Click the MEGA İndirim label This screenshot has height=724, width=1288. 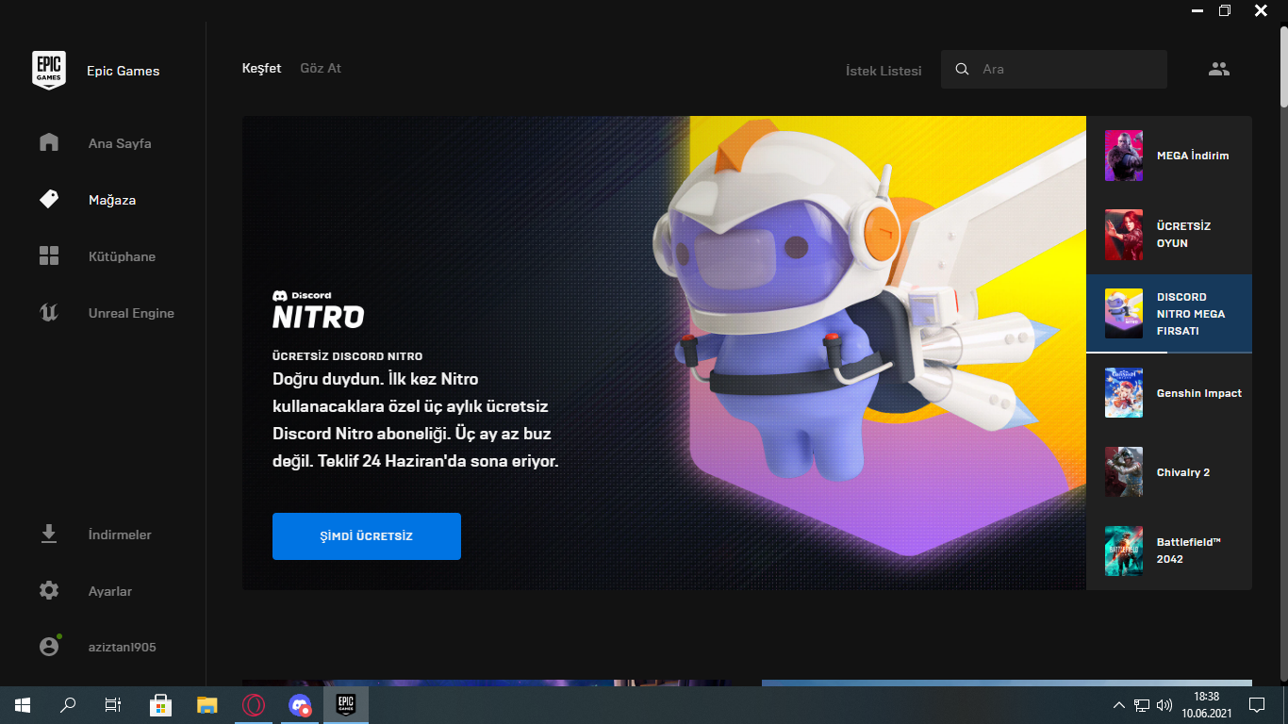pos(1193,156)
